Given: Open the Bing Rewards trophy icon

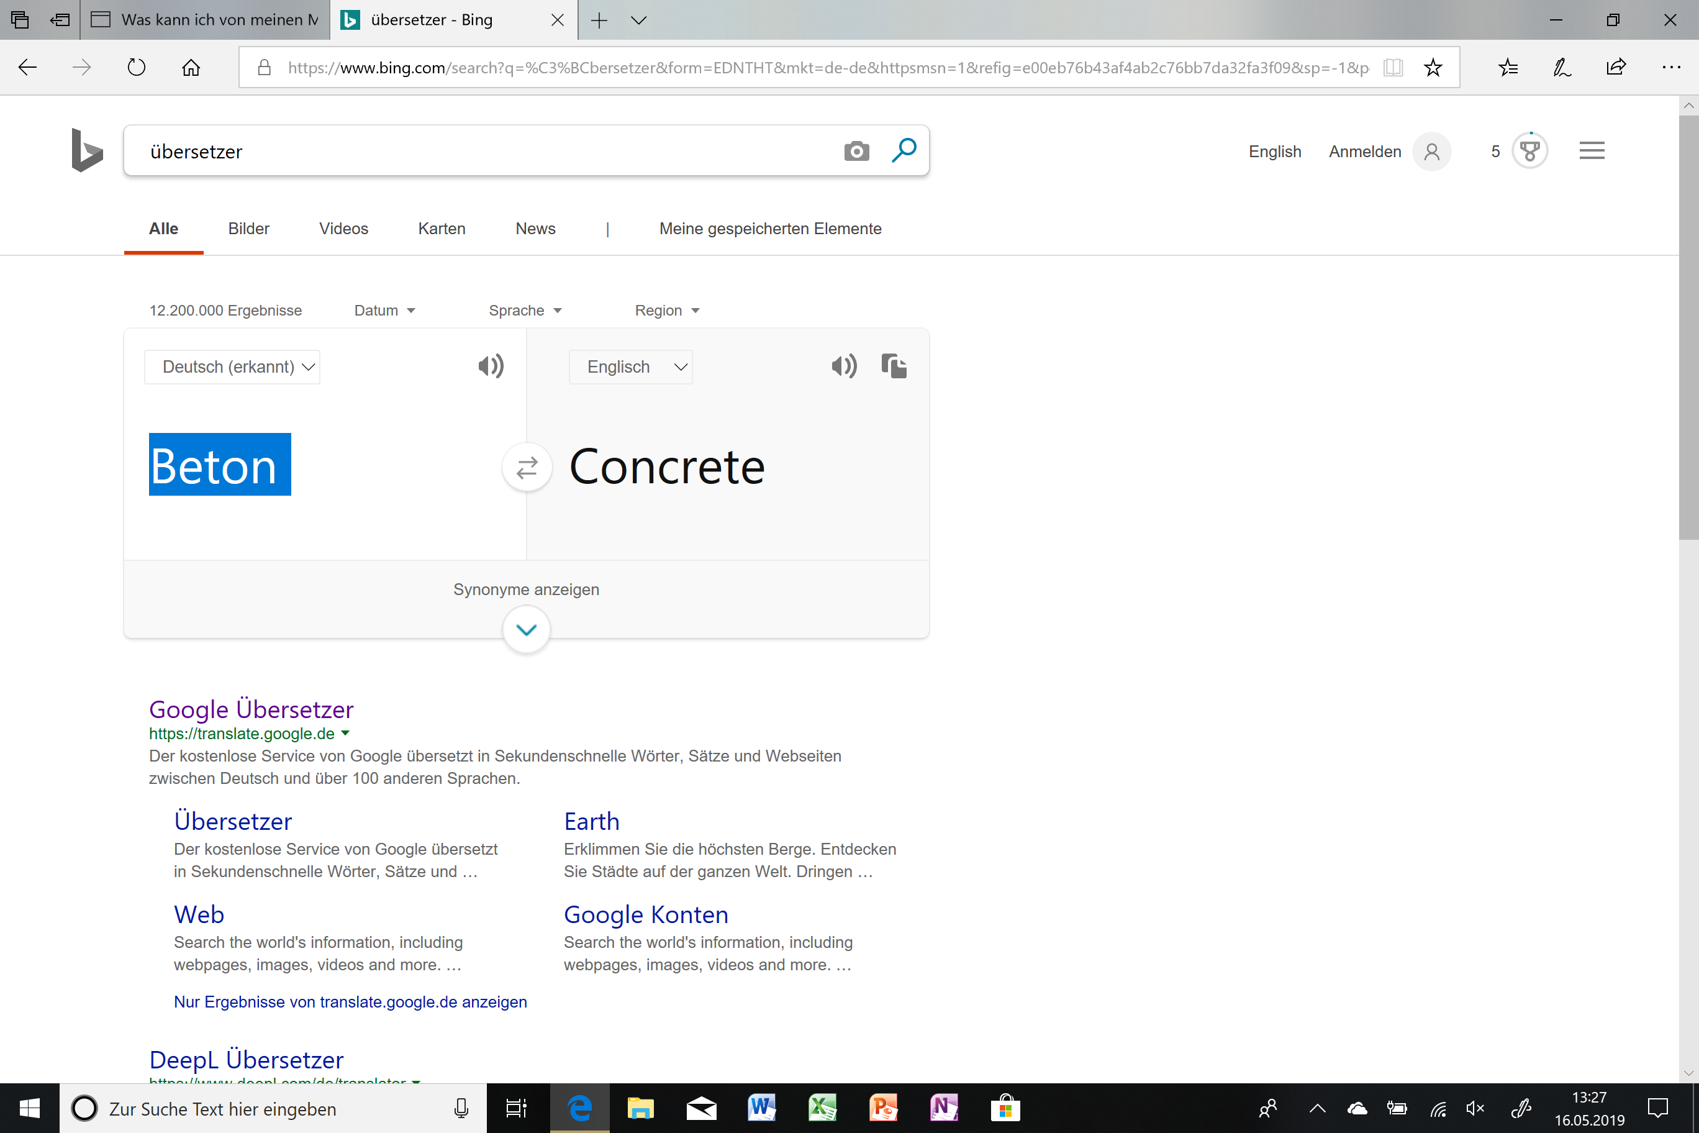Looking at the screenshot, I should click(x=1529, y=151).
